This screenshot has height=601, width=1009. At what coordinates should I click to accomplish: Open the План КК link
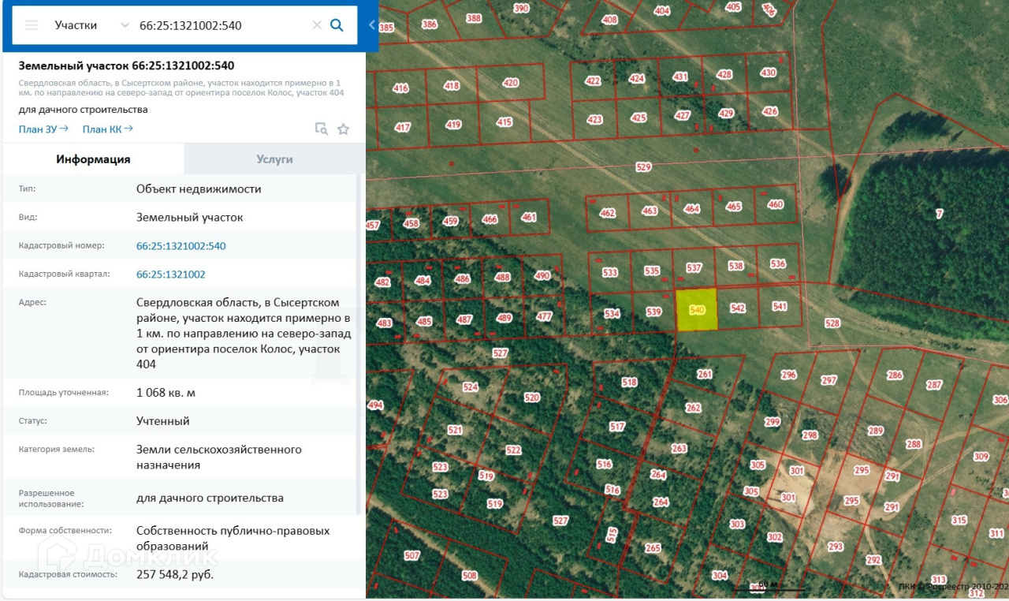point(107,129)
